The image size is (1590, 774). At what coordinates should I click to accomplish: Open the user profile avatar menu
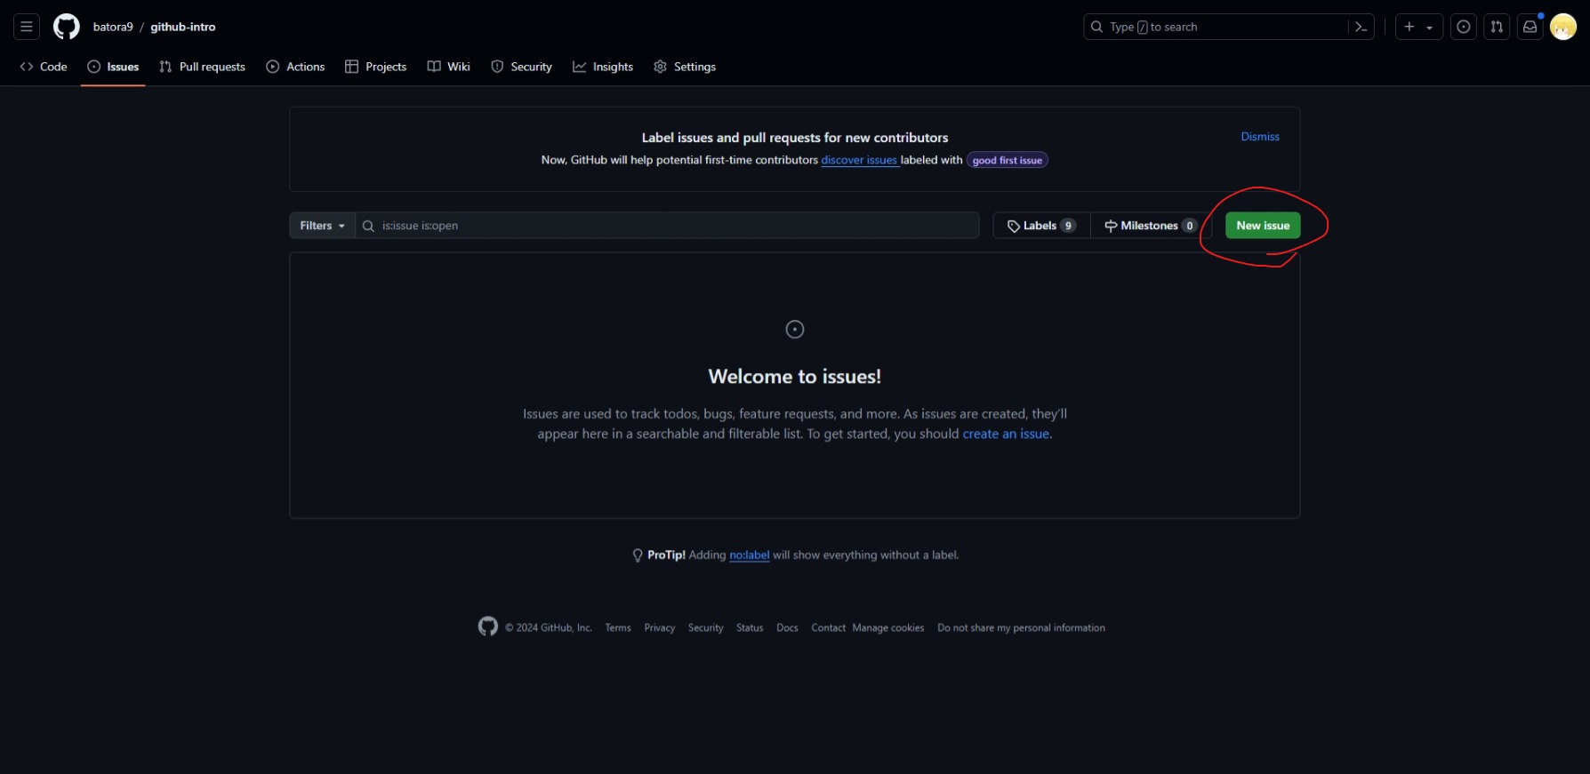pos(1562,27)
